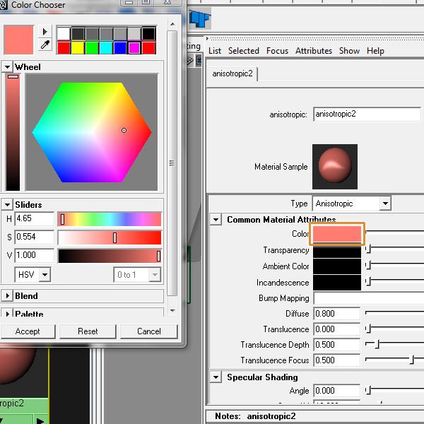Select the white palette swatch
The image size is (424, 424).
pos(64,33)
